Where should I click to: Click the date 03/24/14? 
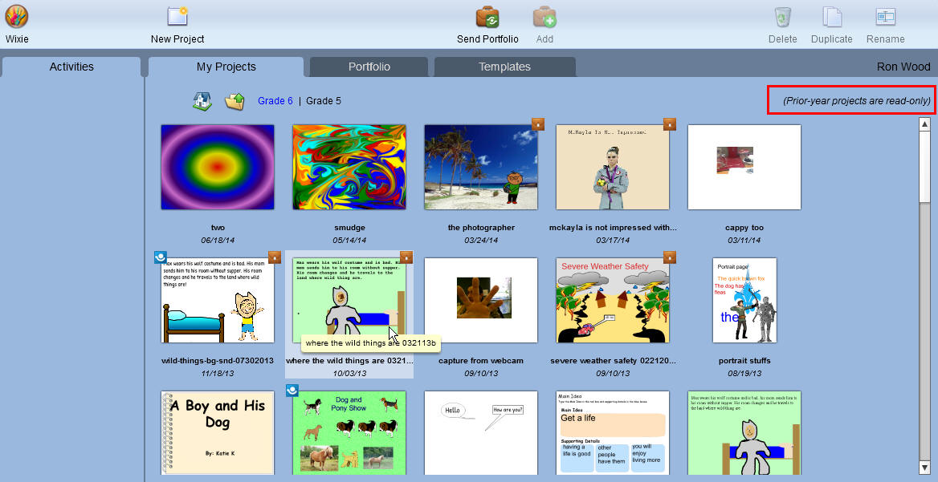(x=481, y=240)
